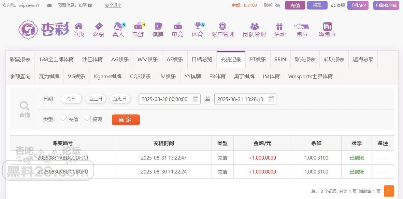Select the 真人 live casino icon
Image resolution: width=403 pixels, height=199 pixels.
tap(118, 26)
